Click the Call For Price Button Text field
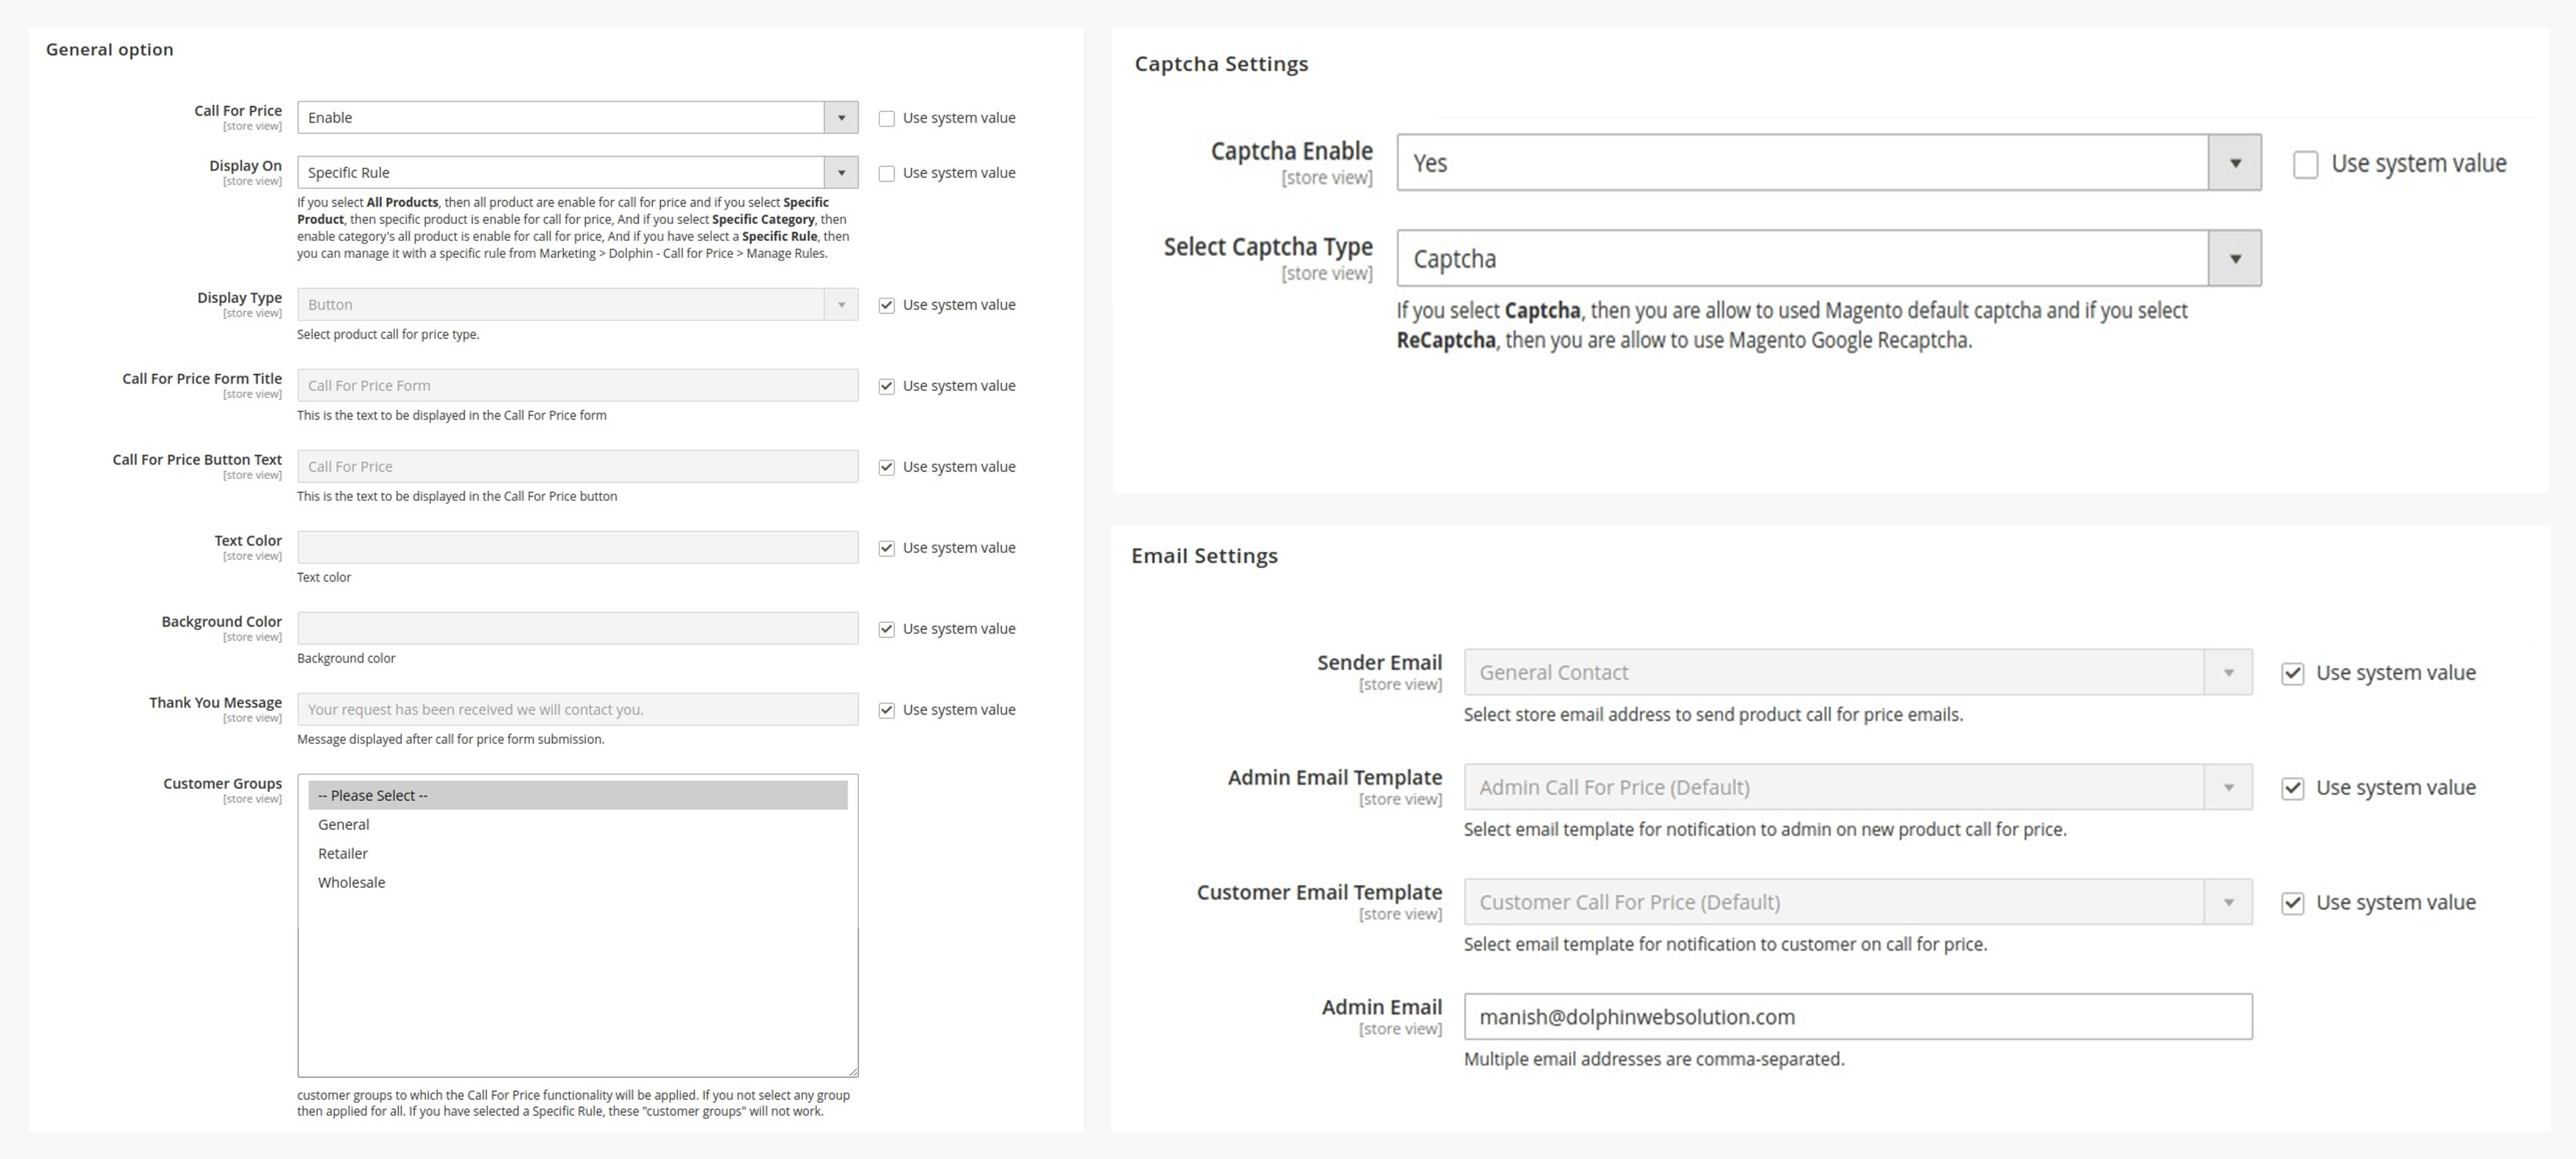 (577, 467)
